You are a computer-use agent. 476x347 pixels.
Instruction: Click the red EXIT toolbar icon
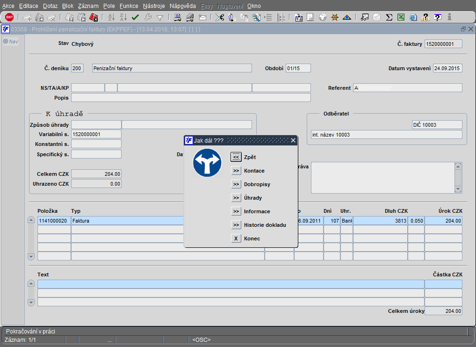[9, 17]
